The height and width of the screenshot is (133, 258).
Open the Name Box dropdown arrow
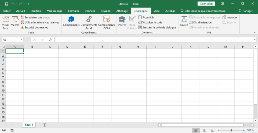21,39
